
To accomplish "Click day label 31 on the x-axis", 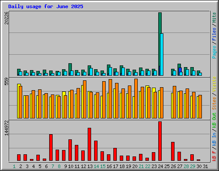I will (205, 166).
